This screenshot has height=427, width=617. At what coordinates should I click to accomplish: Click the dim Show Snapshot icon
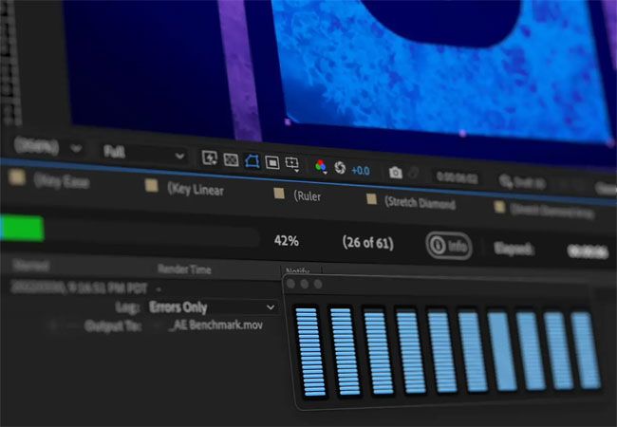(413, 174)
